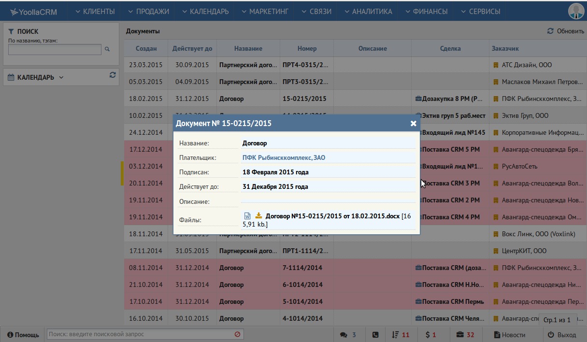587x342 pixels.
Task: Close the Документ № 15-0215/2015 popup
Action: point(414,123)
